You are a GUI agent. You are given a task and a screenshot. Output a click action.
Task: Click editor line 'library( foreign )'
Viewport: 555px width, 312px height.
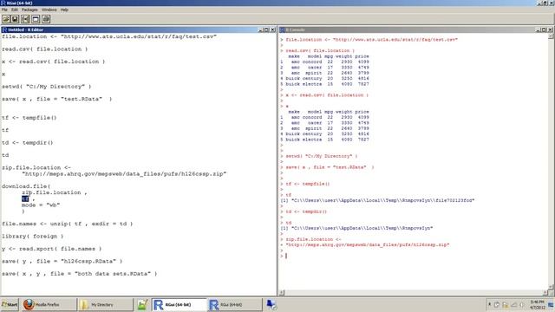point(33,236)
